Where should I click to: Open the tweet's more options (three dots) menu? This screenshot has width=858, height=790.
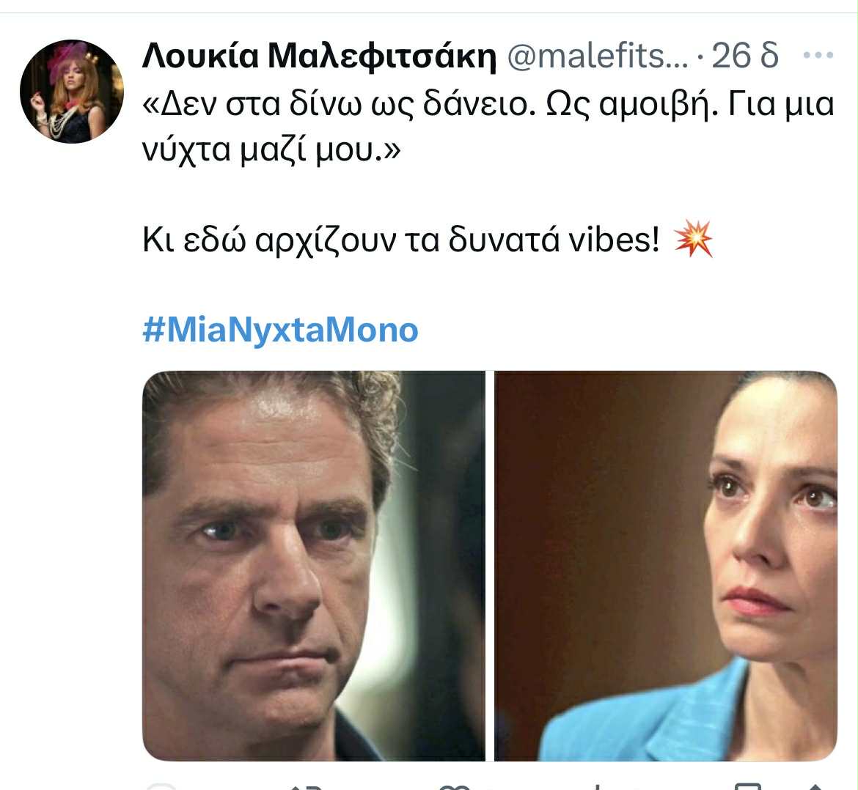tap(818, 55)
